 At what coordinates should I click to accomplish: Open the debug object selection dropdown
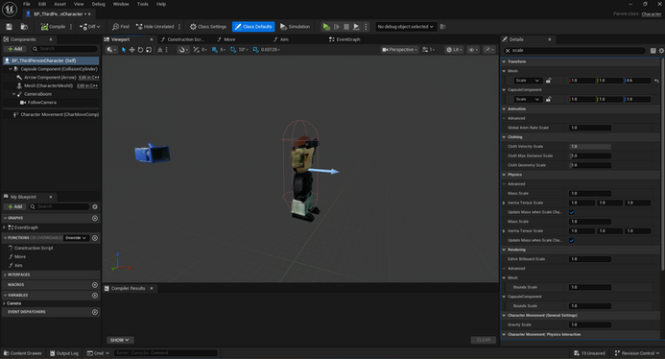coord(405,27)
